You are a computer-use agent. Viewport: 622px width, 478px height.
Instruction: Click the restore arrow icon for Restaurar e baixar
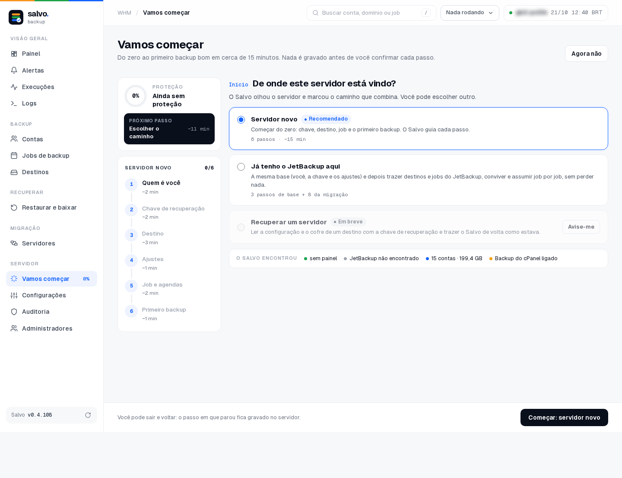tap(14, 207)
